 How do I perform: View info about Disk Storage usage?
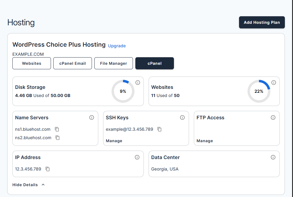(x=138, y=83)
